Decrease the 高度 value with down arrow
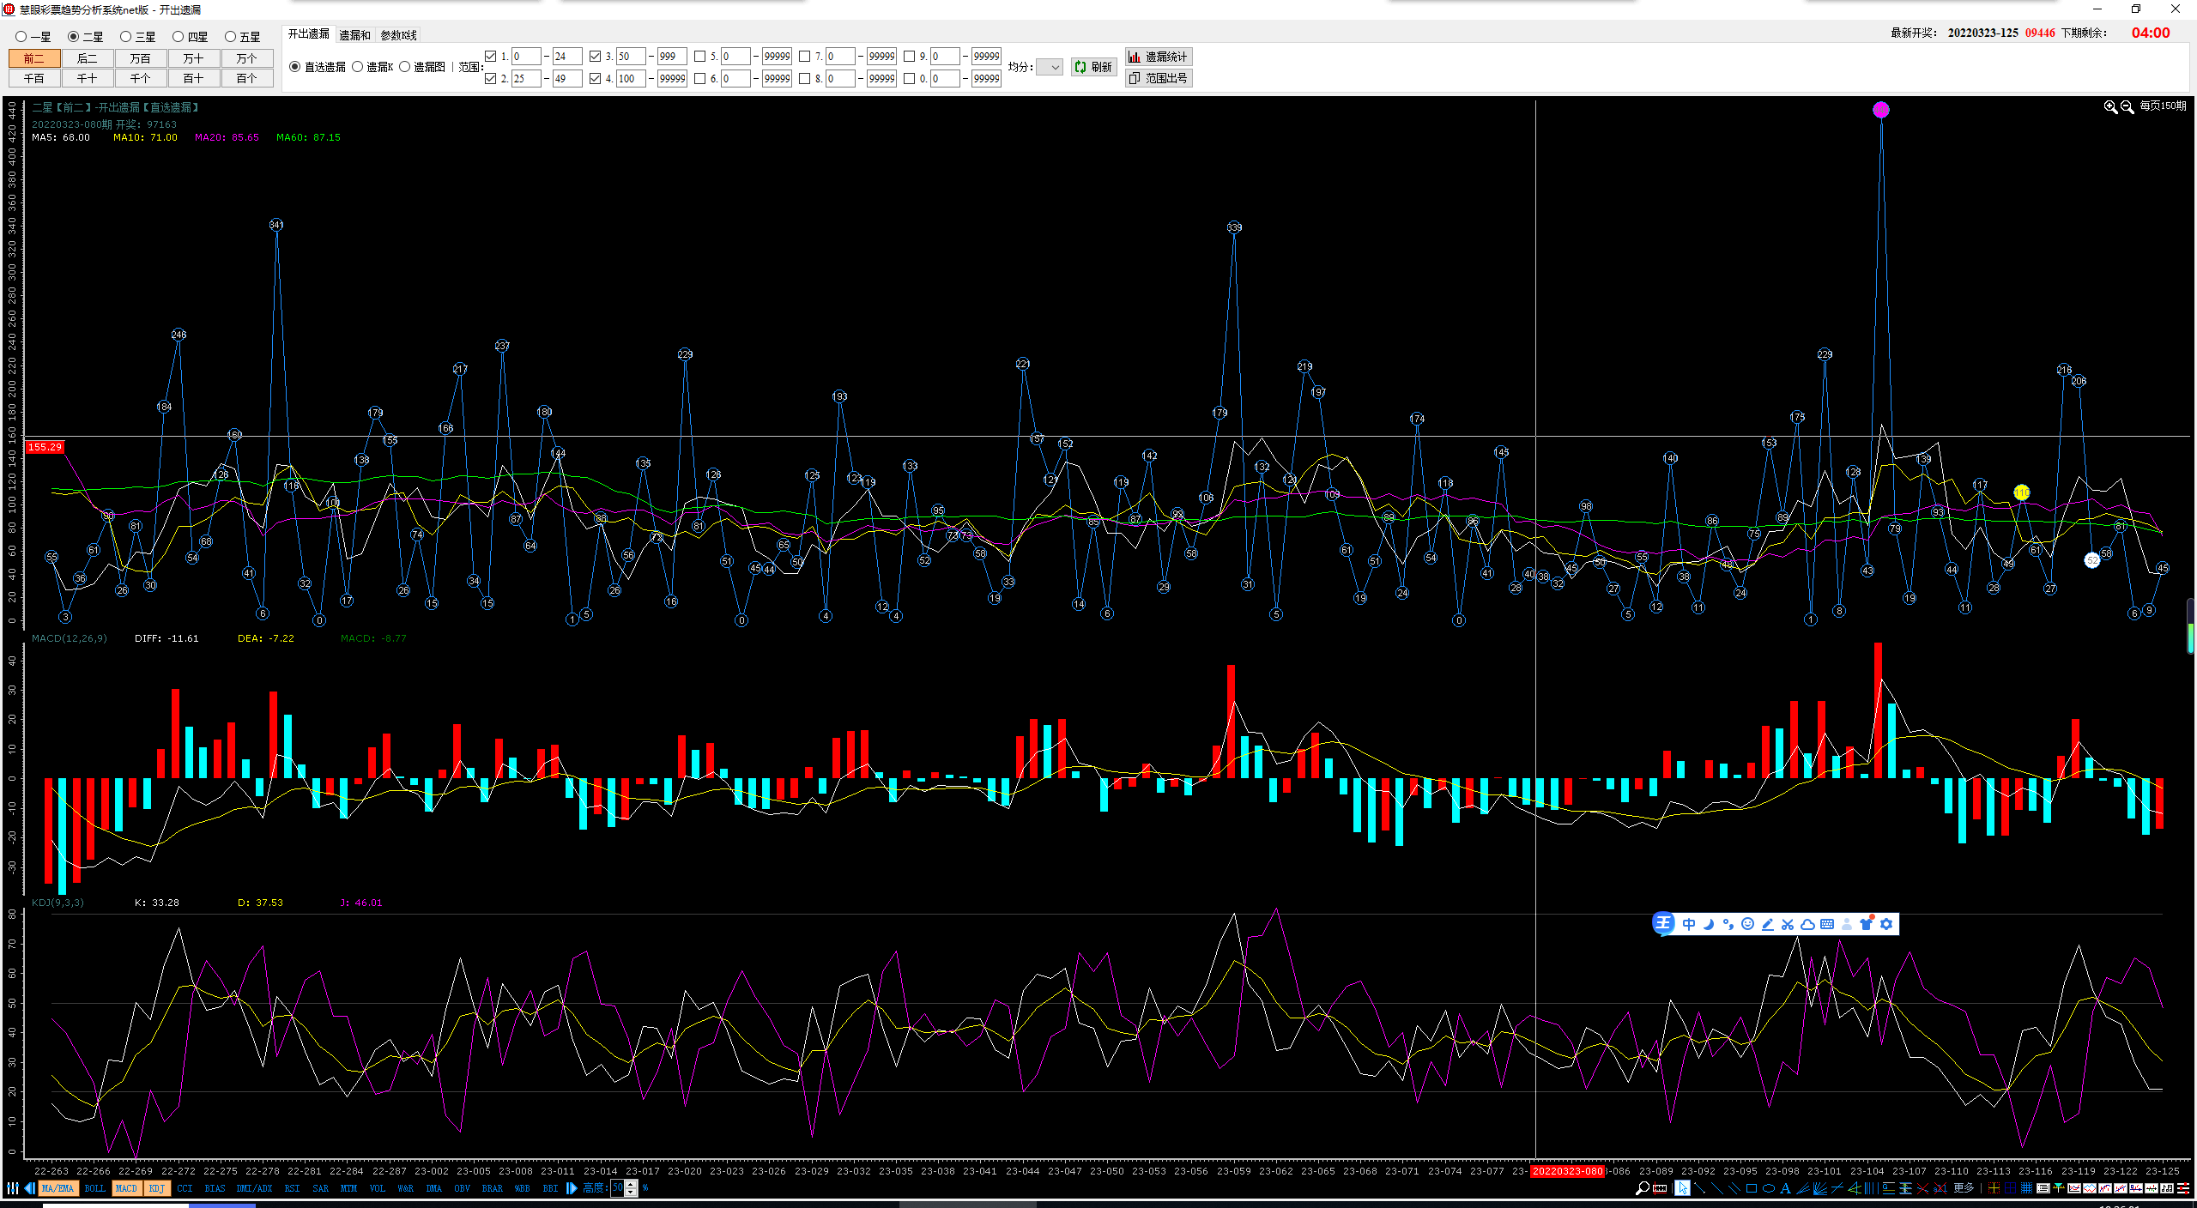This screenshot has width=2197, height=1208. coord(632,1193)
